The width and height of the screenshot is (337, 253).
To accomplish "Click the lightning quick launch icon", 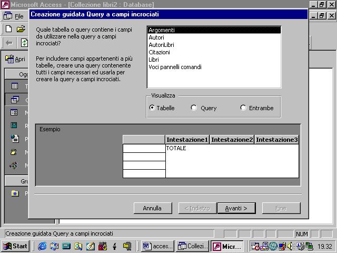I will coord(115,246).
